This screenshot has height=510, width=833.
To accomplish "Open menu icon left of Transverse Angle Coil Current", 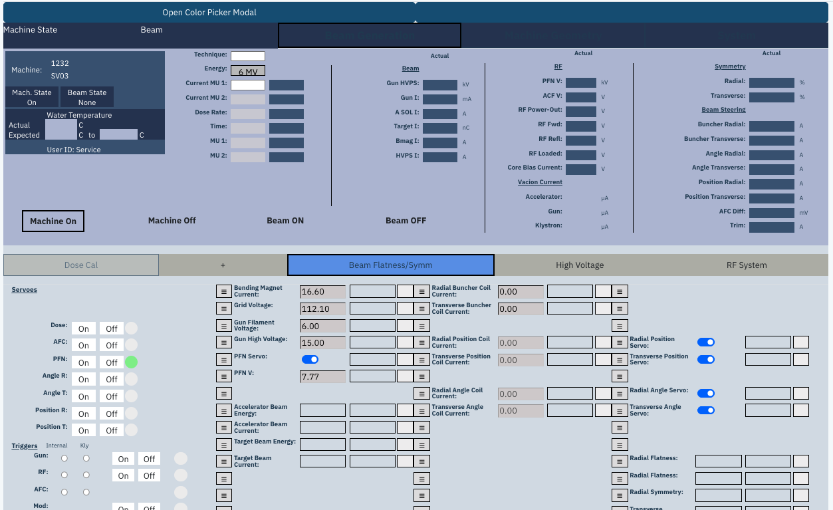I will tap(421, 410).
